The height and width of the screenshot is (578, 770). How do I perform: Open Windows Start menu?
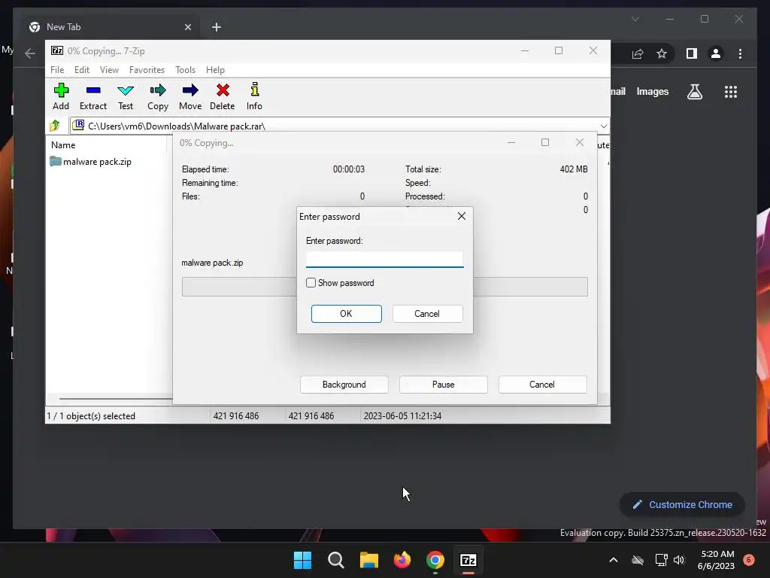point(302,560)
